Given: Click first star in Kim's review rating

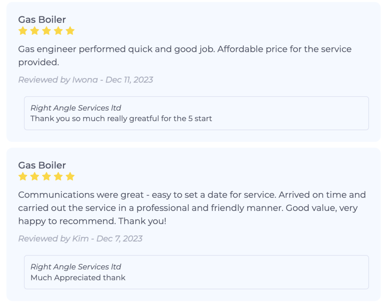Looking at the screenshot, I should (x=23, y=176).
